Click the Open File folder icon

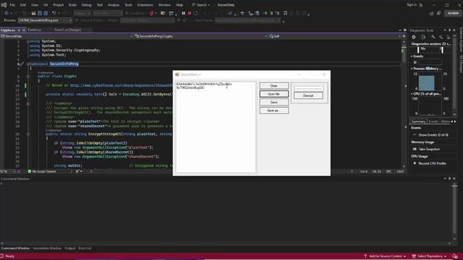(x=34, y=13)
